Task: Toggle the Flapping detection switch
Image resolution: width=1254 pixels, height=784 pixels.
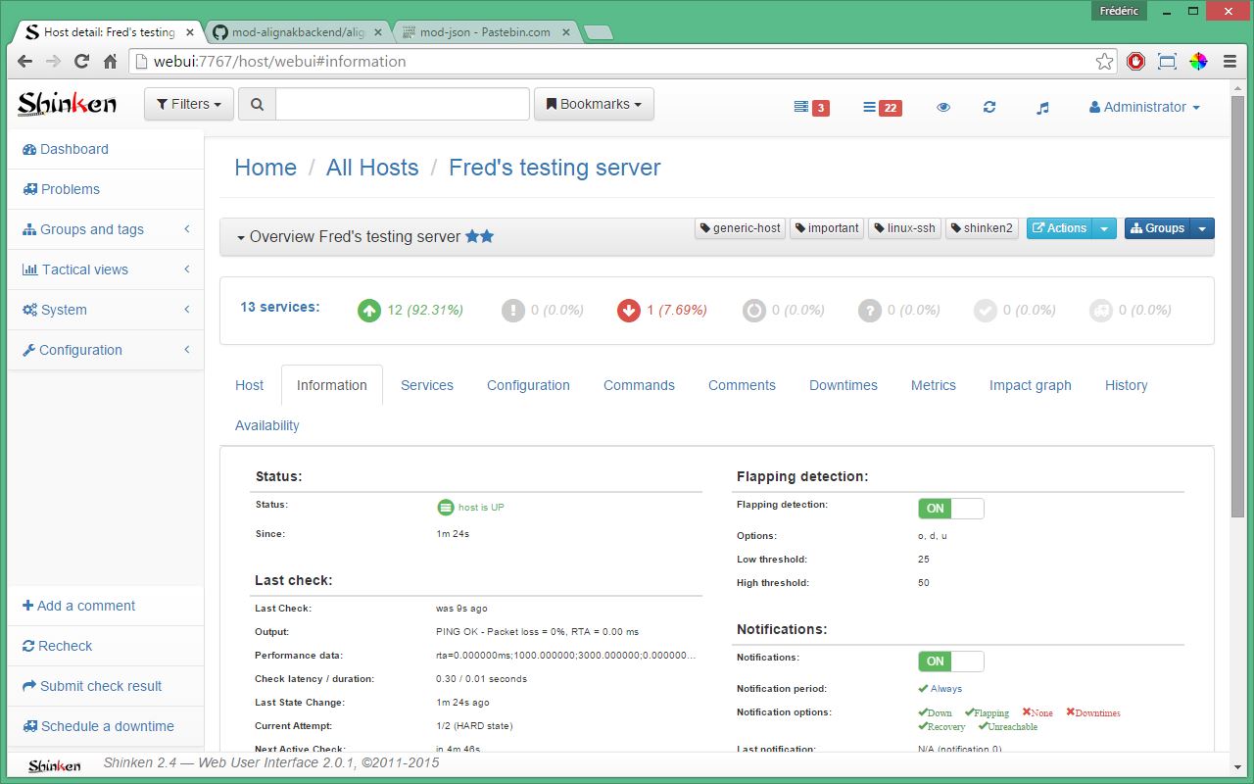Action: [950, 509]
